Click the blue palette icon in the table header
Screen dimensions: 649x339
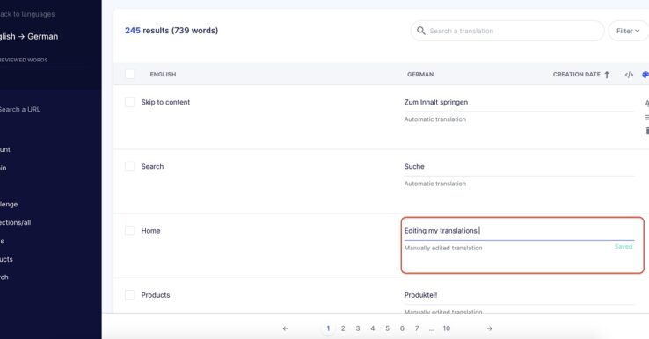(x=645, y=75)
